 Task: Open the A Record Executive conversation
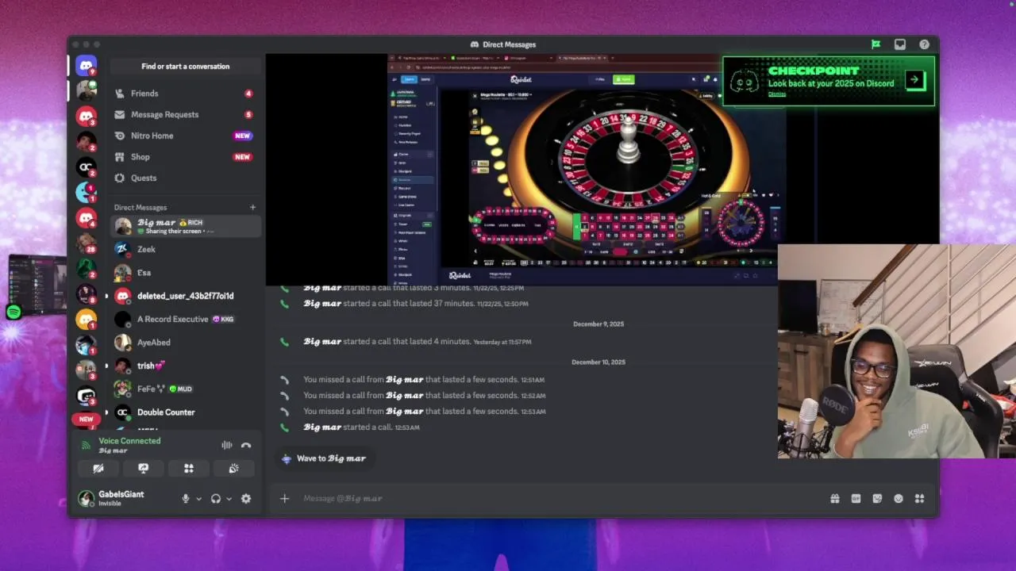click(x=185, y=319)
